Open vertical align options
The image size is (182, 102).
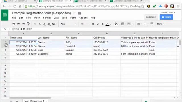[145, 24]
